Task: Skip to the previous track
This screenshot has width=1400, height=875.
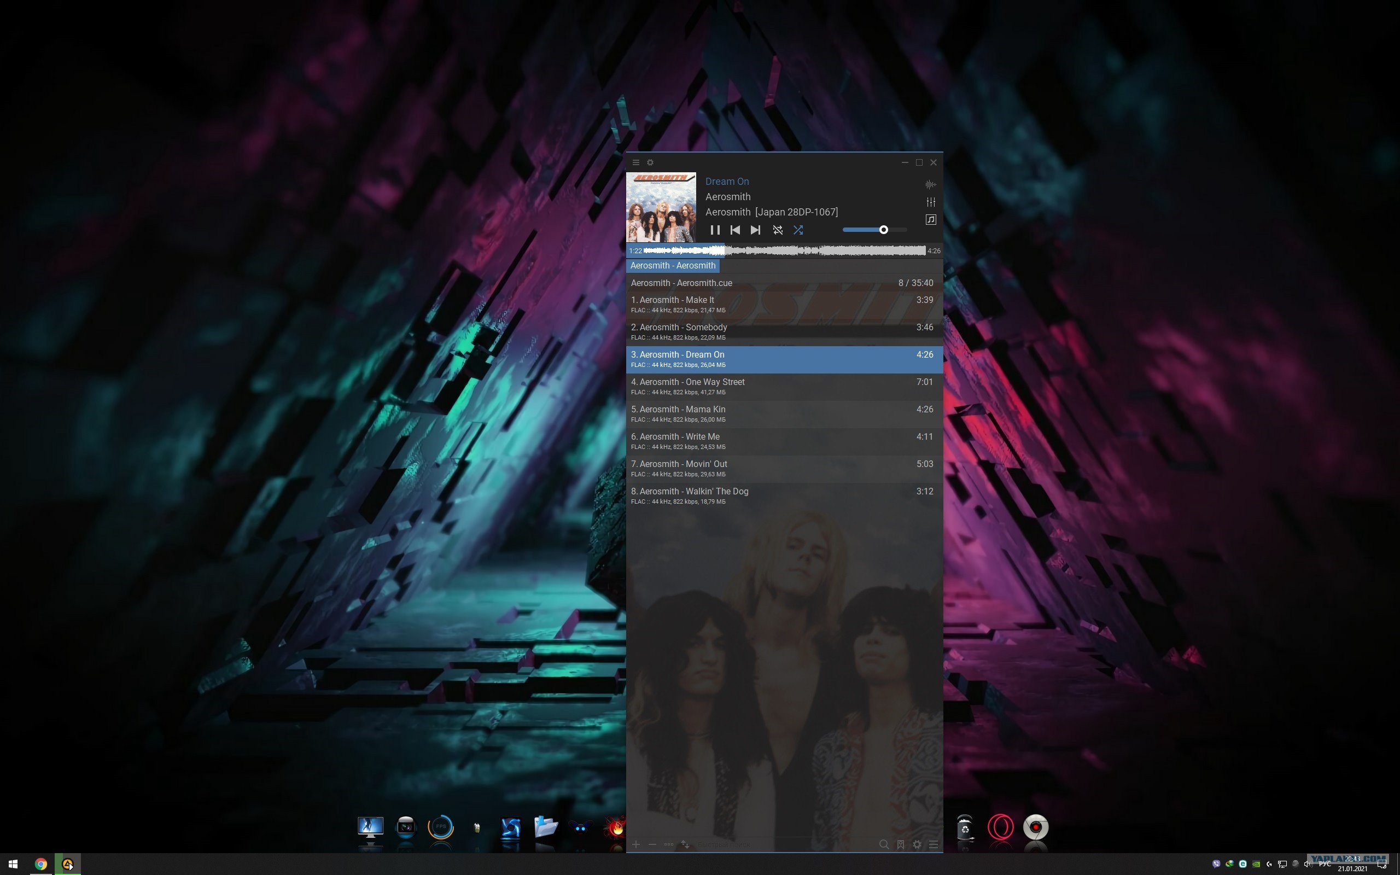Action: click(x=736, y=230)
